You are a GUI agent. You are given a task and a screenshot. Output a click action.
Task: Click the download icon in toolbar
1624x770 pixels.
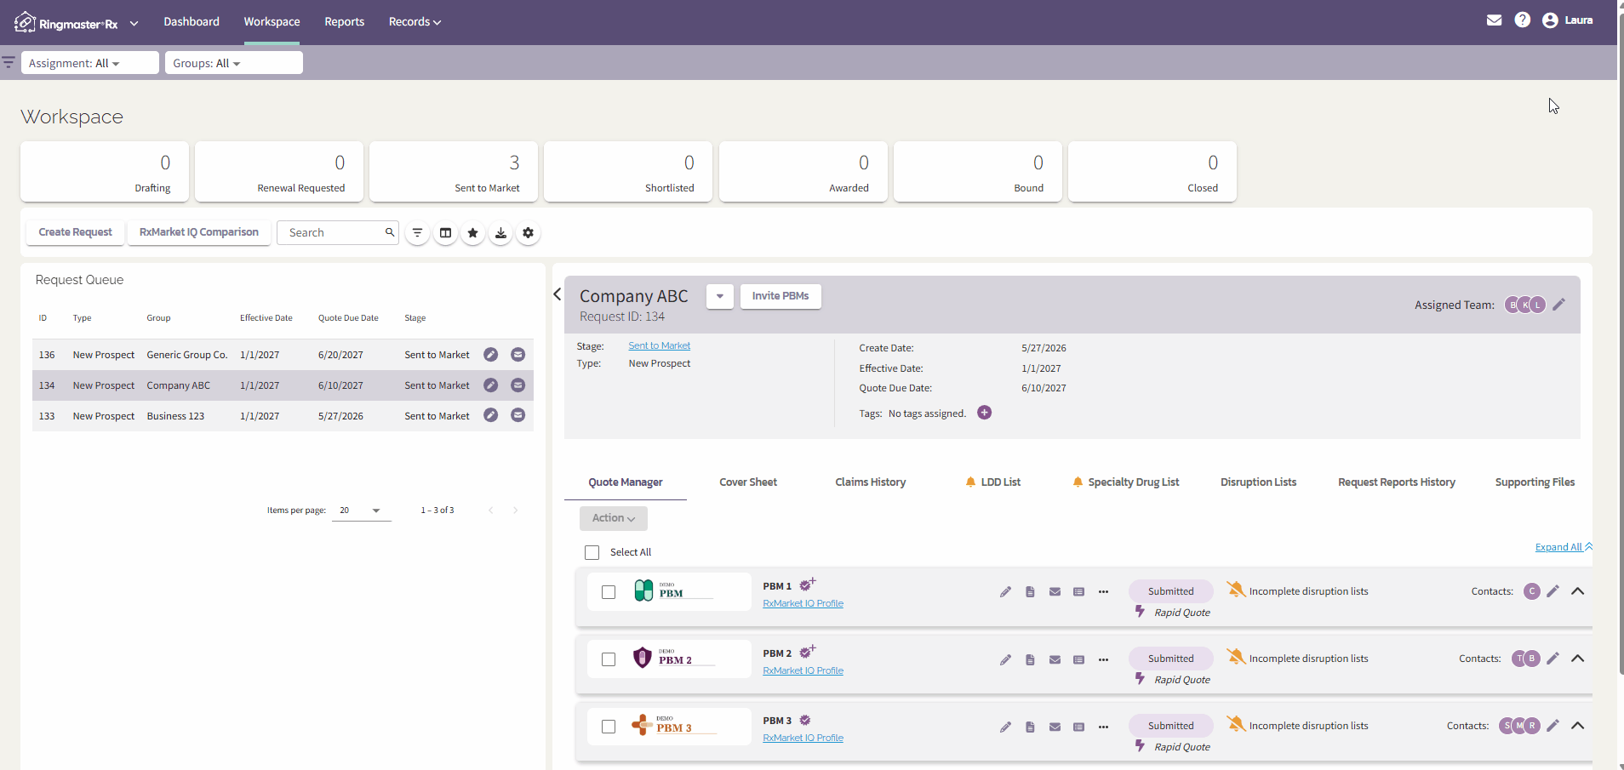(x=500, y=232)
